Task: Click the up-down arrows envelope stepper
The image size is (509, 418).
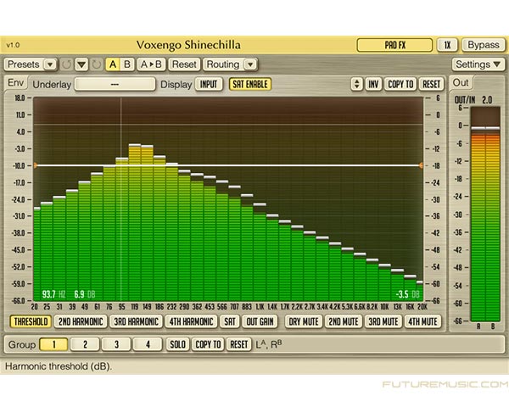Action: click(356, 85)
